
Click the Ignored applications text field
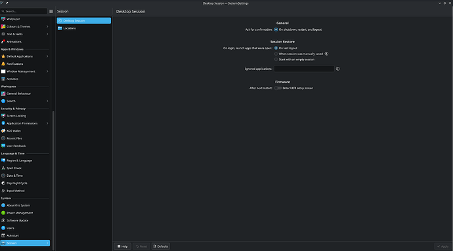pyautogui.click(x=304, y=69)
